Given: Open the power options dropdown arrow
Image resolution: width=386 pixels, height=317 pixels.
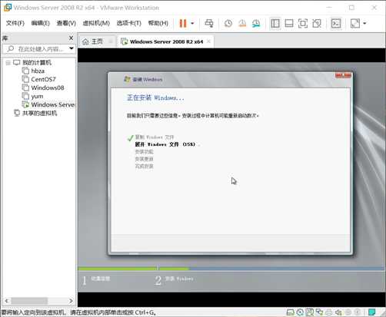Looking at the screenshot, I should click(192, 23).
